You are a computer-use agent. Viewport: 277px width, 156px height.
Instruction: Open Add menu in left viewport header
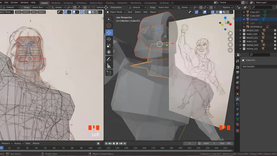[34, 12]
